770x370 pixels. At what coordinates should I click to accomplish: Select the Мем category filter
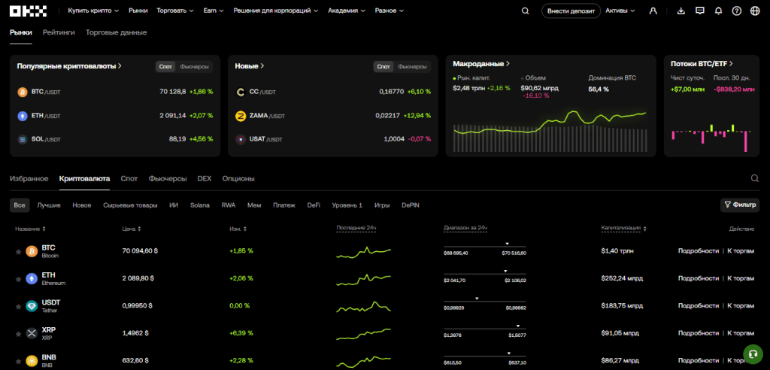pos(254,205)
